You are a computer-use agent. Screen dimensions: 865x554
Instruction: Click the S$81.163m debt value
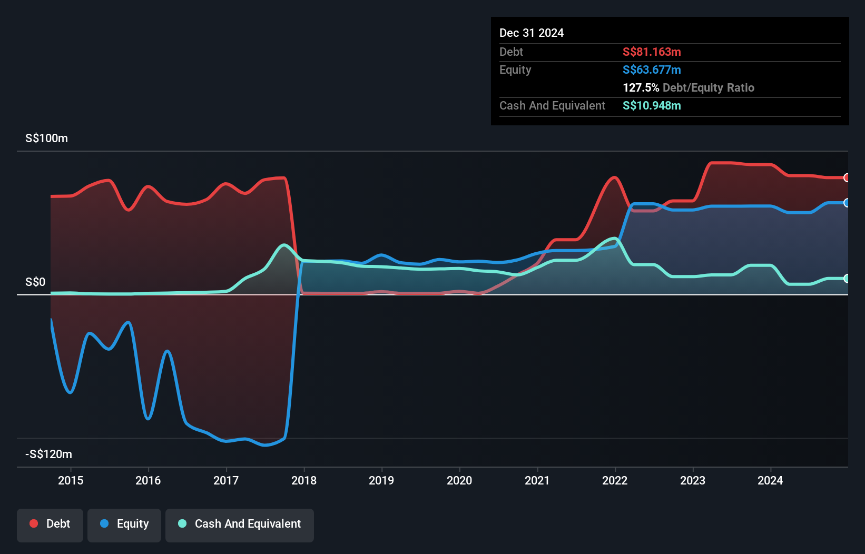pos(652,52)
